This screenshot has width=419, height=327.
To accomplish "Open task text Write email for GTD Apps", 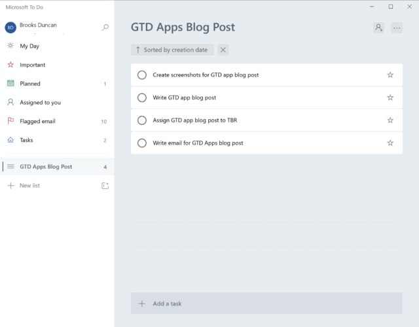I will pyautogui.click(x=198, y=143).
